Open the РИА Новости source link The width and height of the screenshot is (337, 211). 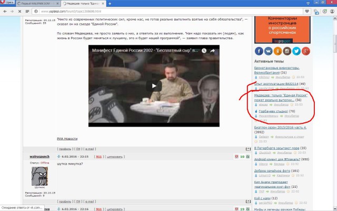67,139
